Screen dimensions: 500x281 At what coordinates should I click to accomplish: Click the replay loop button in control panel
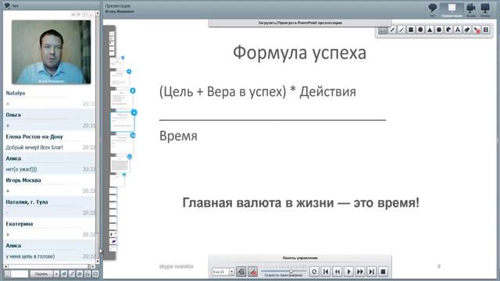click(x=314, y=272)
